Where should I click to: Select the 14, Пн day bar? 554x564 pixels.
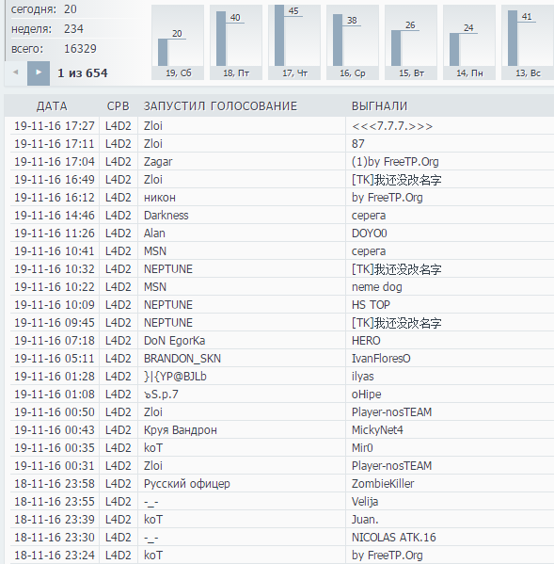469,42
